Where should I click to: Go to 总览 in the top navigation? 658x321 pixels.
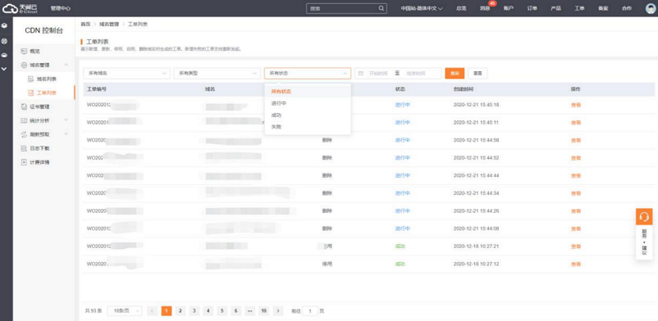click(x=461, y=8)
